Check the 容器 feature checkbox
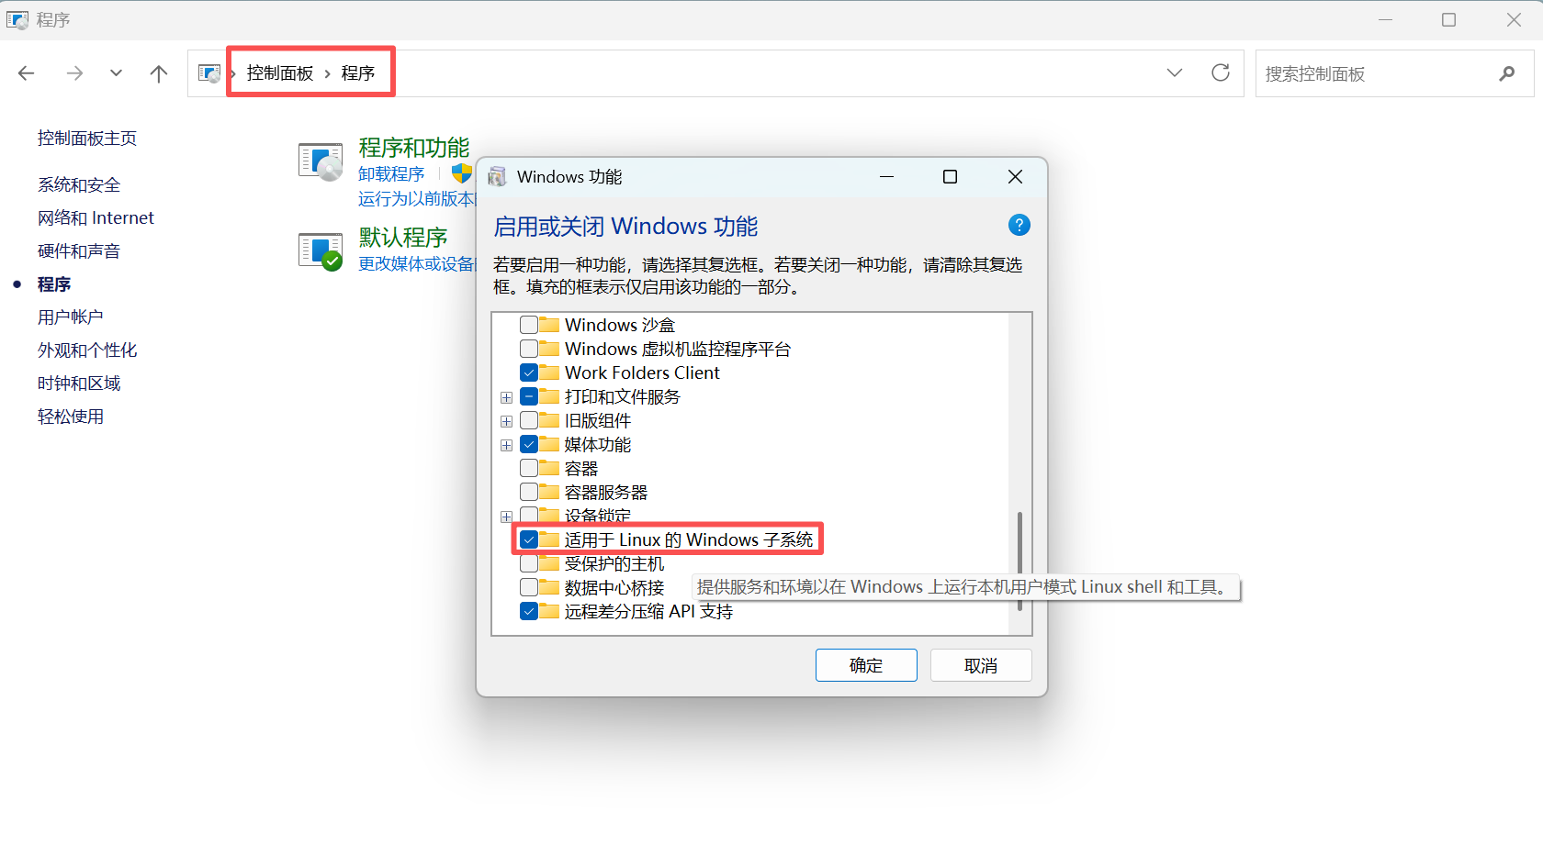The height and width of the screenshot is (867, 1543). coord(529,468)
